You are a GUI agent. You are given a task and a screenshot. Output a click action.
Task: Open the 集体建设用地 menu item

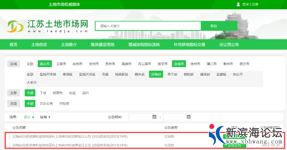click(102, 45)
